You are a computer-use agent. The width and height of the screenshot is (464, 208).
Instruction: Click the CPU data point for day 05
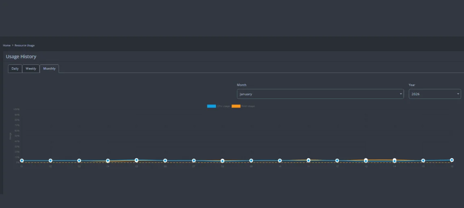coord(136,160)
